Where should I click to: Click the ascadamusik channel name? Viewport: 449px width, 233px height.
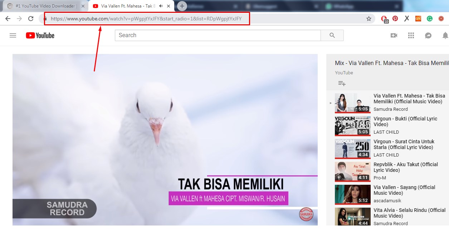click(x=387, y=201)
